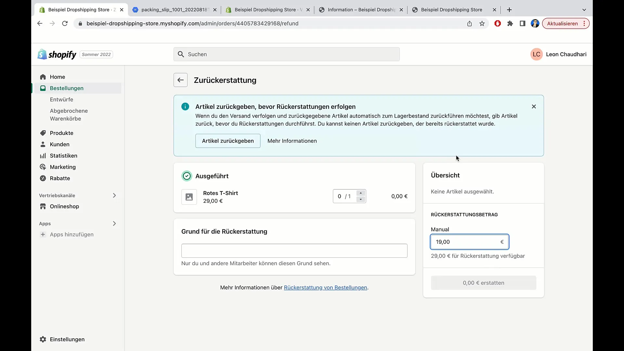624x351 pixels.
Task: Click the Rotes T-Shirt image placeholder
Action: [189, 197]
